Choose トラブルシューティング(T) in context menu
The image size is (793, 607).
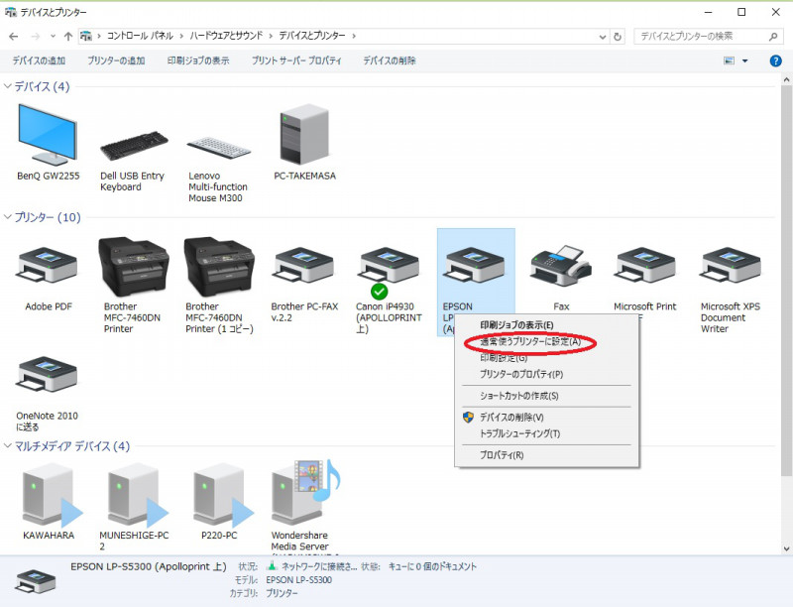coord(546,433)
